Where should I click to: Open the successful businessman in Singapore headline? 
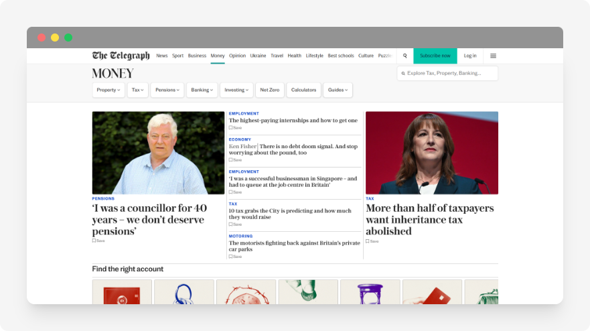293,182
